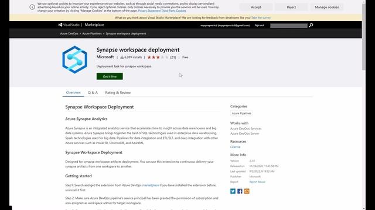Click the 'Azure DevOps Server' text

pos(245,134)
